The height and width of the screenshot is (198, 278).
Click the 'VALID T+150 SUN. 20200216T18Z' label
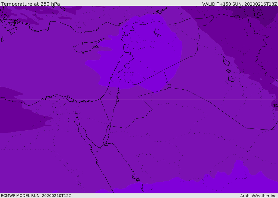click(239, 4)
